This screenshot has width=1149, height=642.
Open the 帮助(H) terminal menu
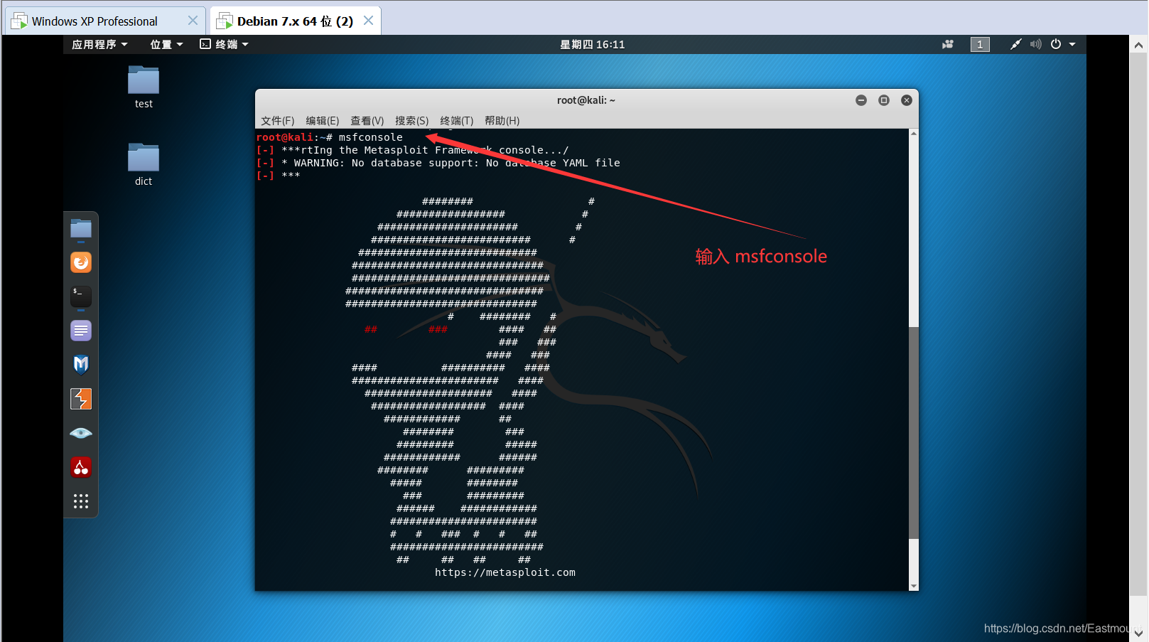tap(502, 121)
